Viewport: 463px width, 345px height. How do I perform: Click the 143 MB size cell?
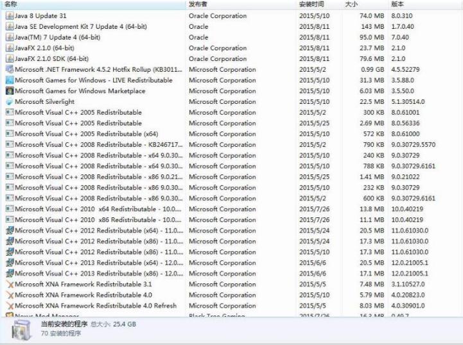372,26
